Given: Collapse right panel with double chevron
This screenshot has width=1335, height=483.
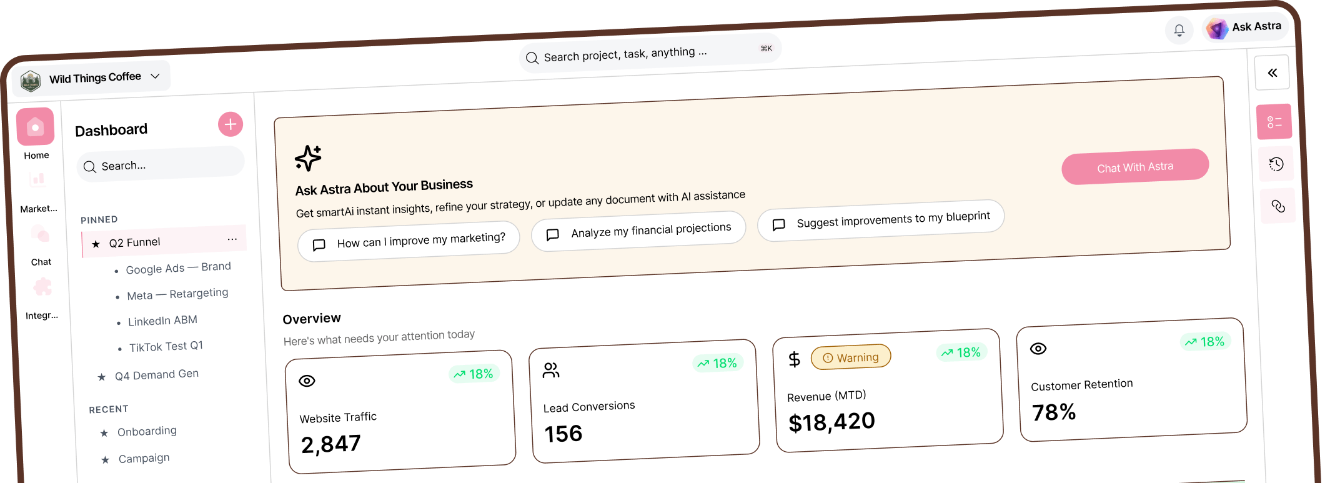Looking at the screenshot, I should pyautogui.click(x=1273, y=73).
